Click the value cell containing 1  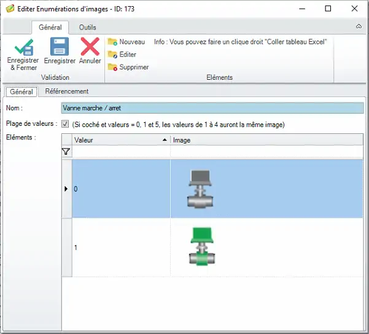coord(121,247)
